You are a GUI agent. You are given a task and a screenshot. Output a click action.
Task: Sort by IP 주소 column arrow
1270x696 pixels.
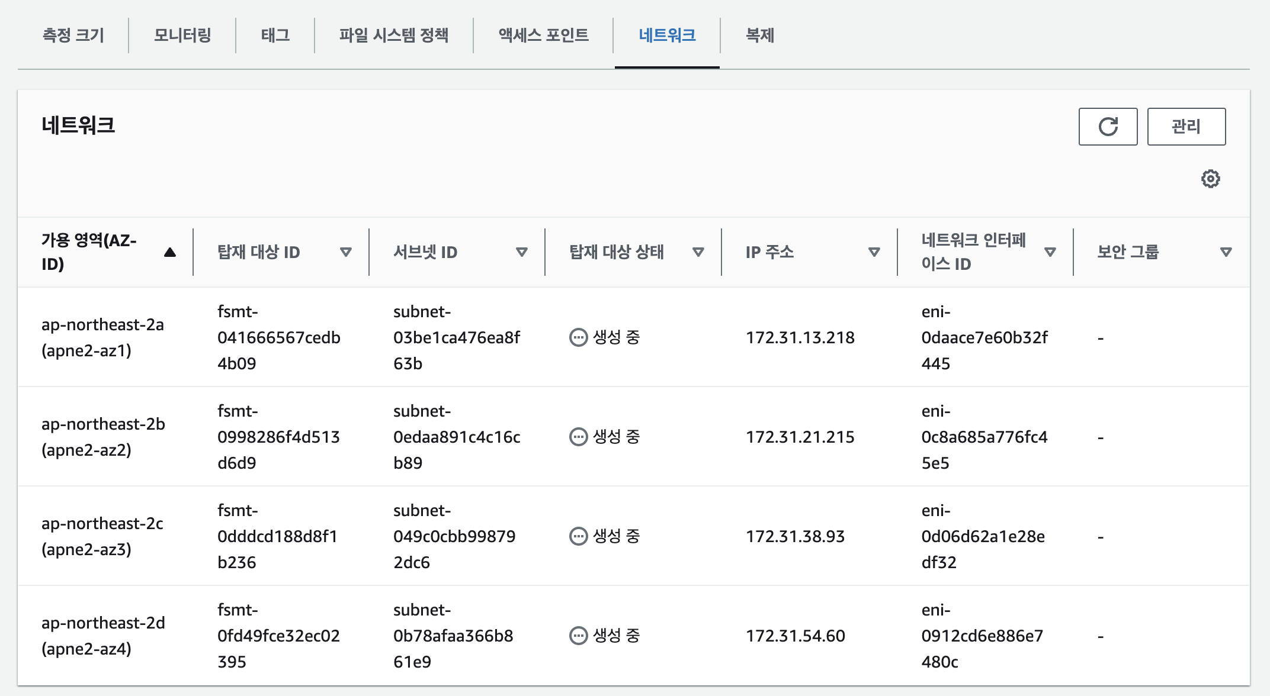click(874, 252)
